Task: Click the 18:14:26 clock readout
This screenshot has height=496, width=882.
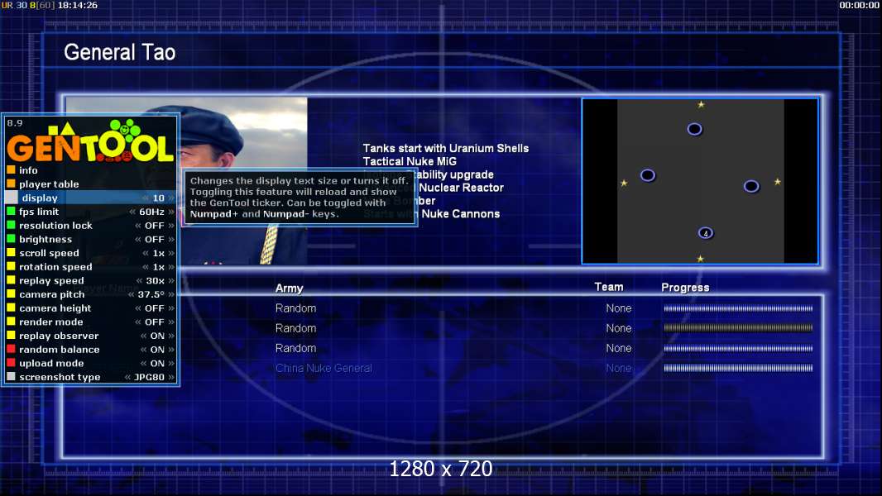Action: pyautogui.click(x=78, y=5)
